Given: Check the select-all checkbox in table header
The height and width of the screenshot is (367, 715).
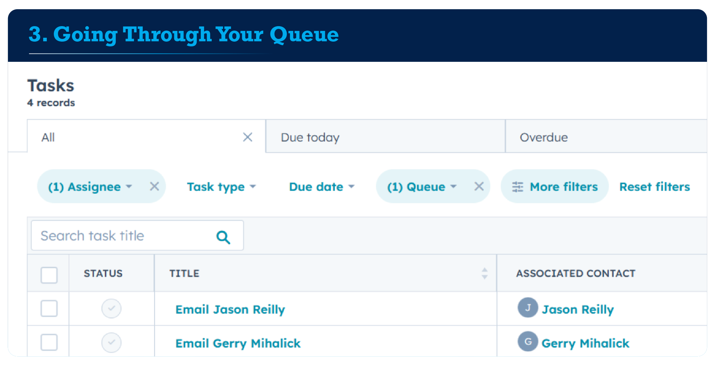Looking at the screenshot, I should point(49,275).
